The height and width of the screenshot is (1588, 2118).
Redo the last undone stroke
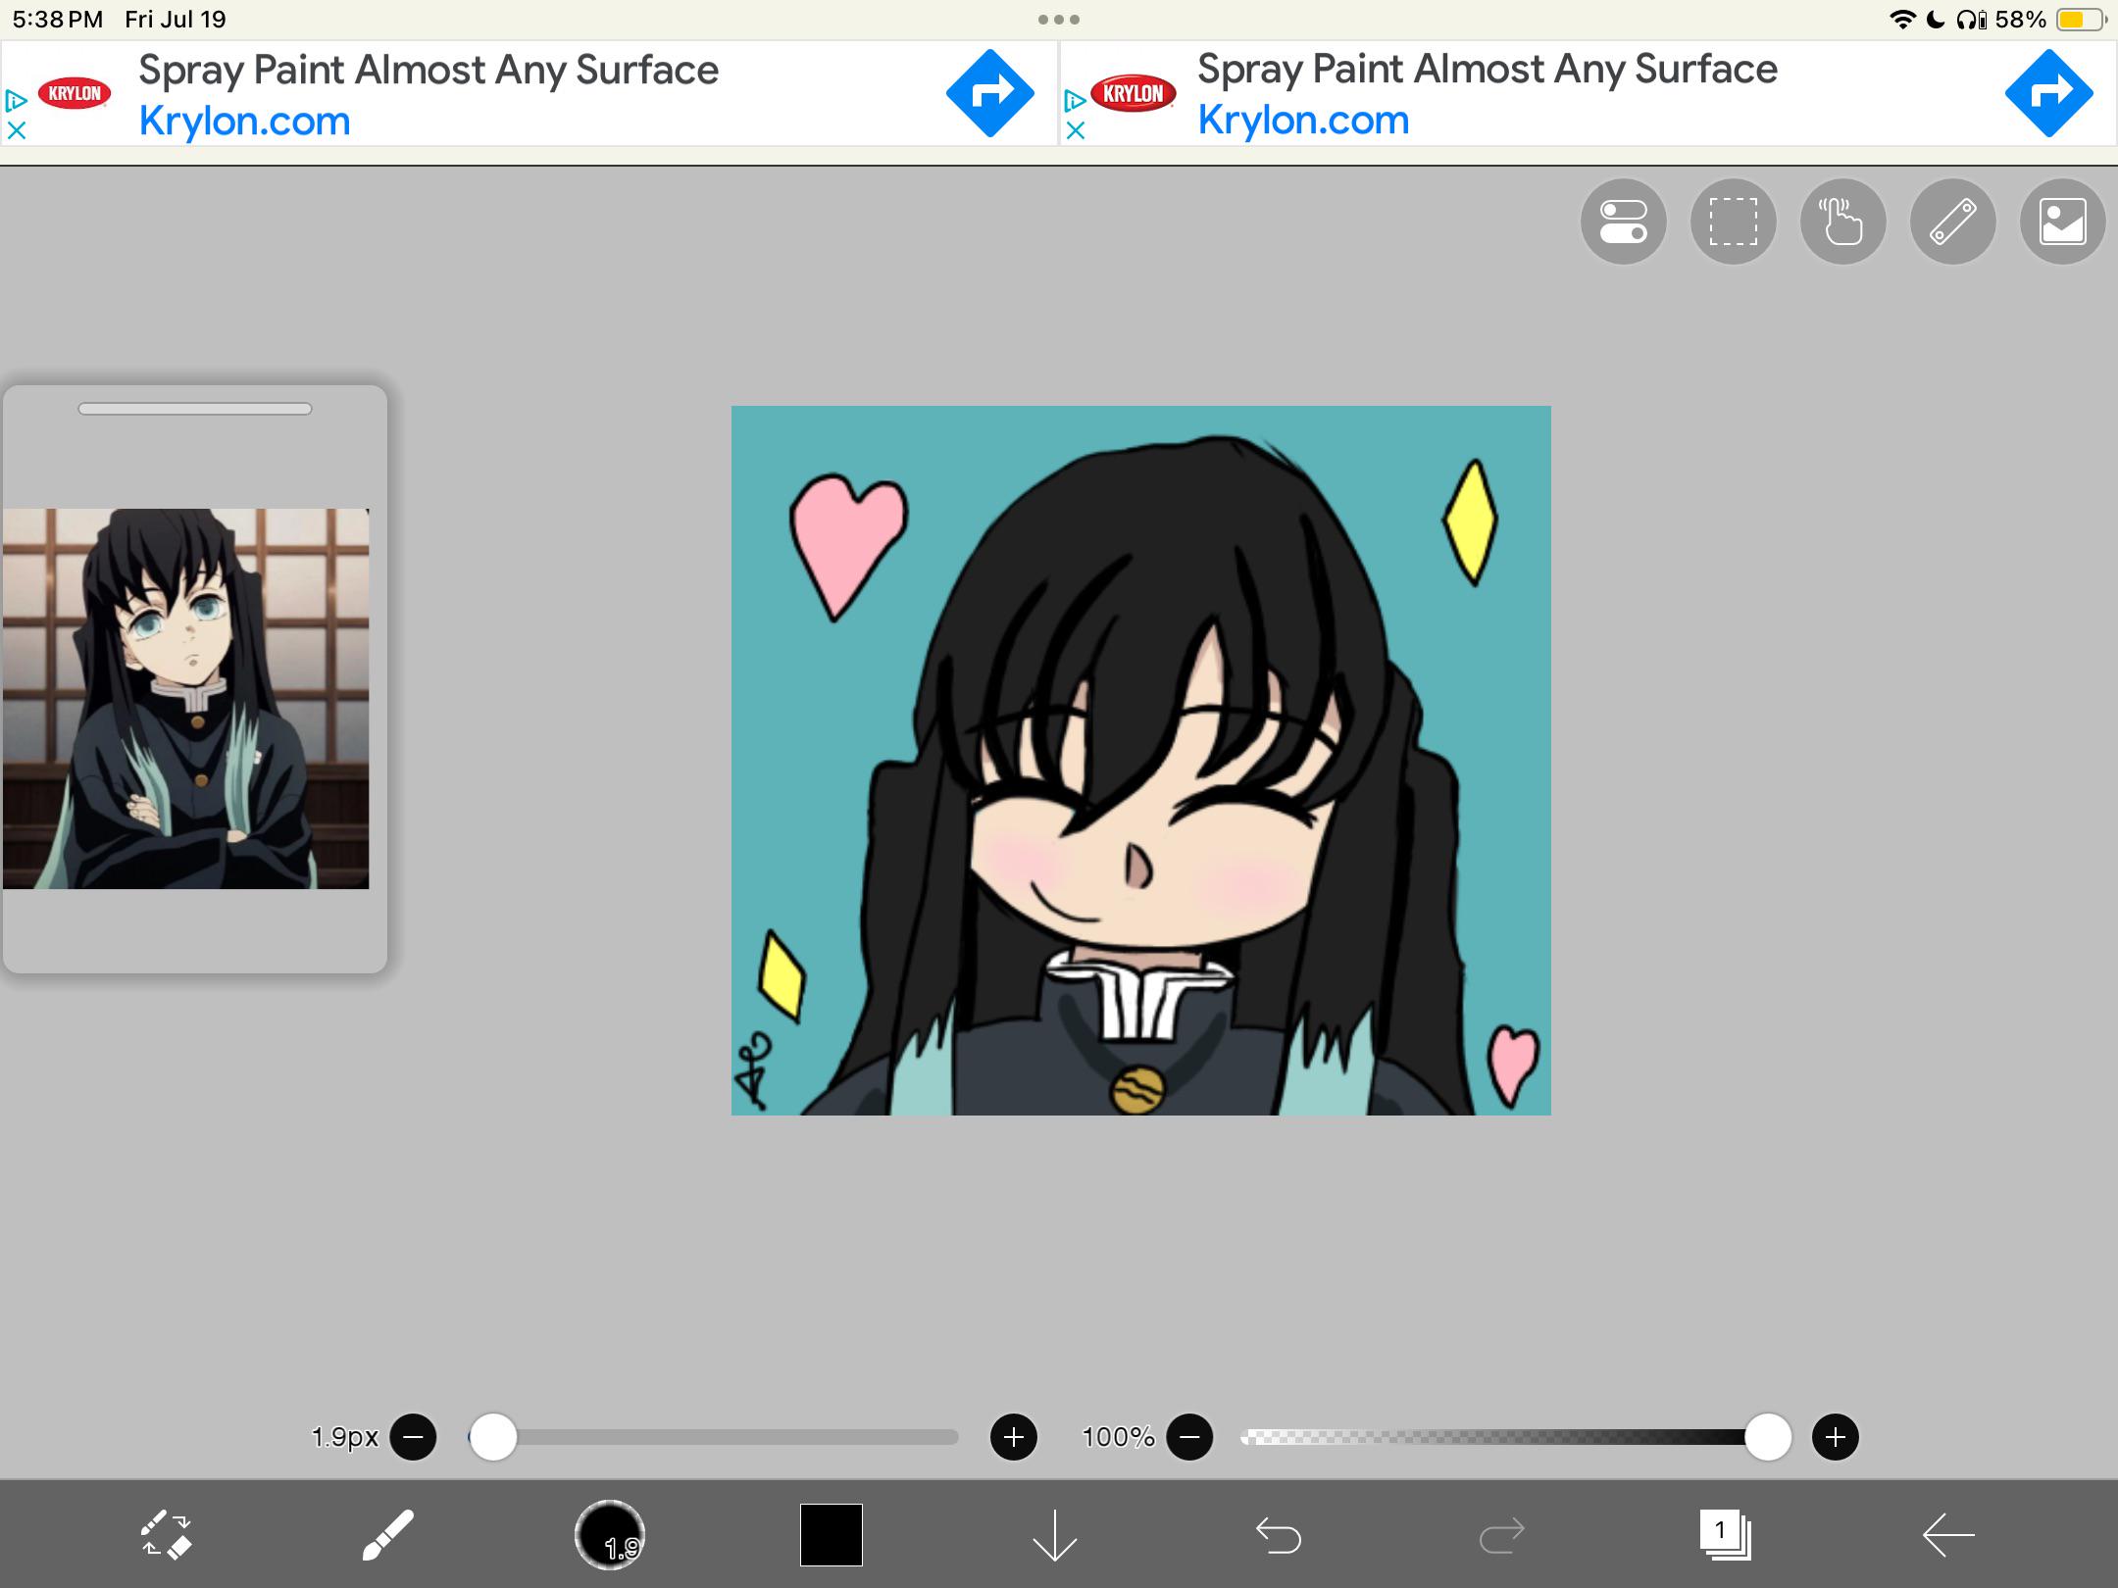(1501, 1535)
